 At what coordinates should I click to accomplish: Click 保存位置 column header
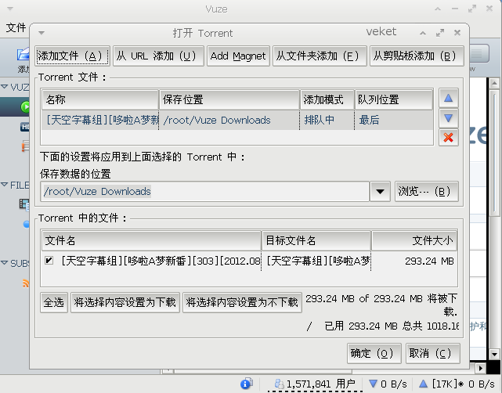pos(229,99)
